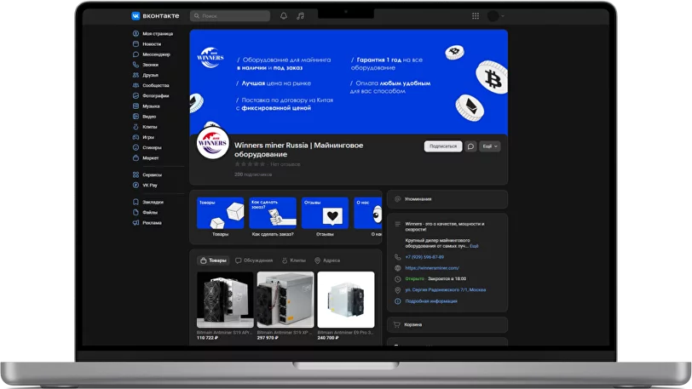The height and width of the screenshot is (389, 692).
Task: Click the Музыка sidebar icon
Action: (136, 106)
